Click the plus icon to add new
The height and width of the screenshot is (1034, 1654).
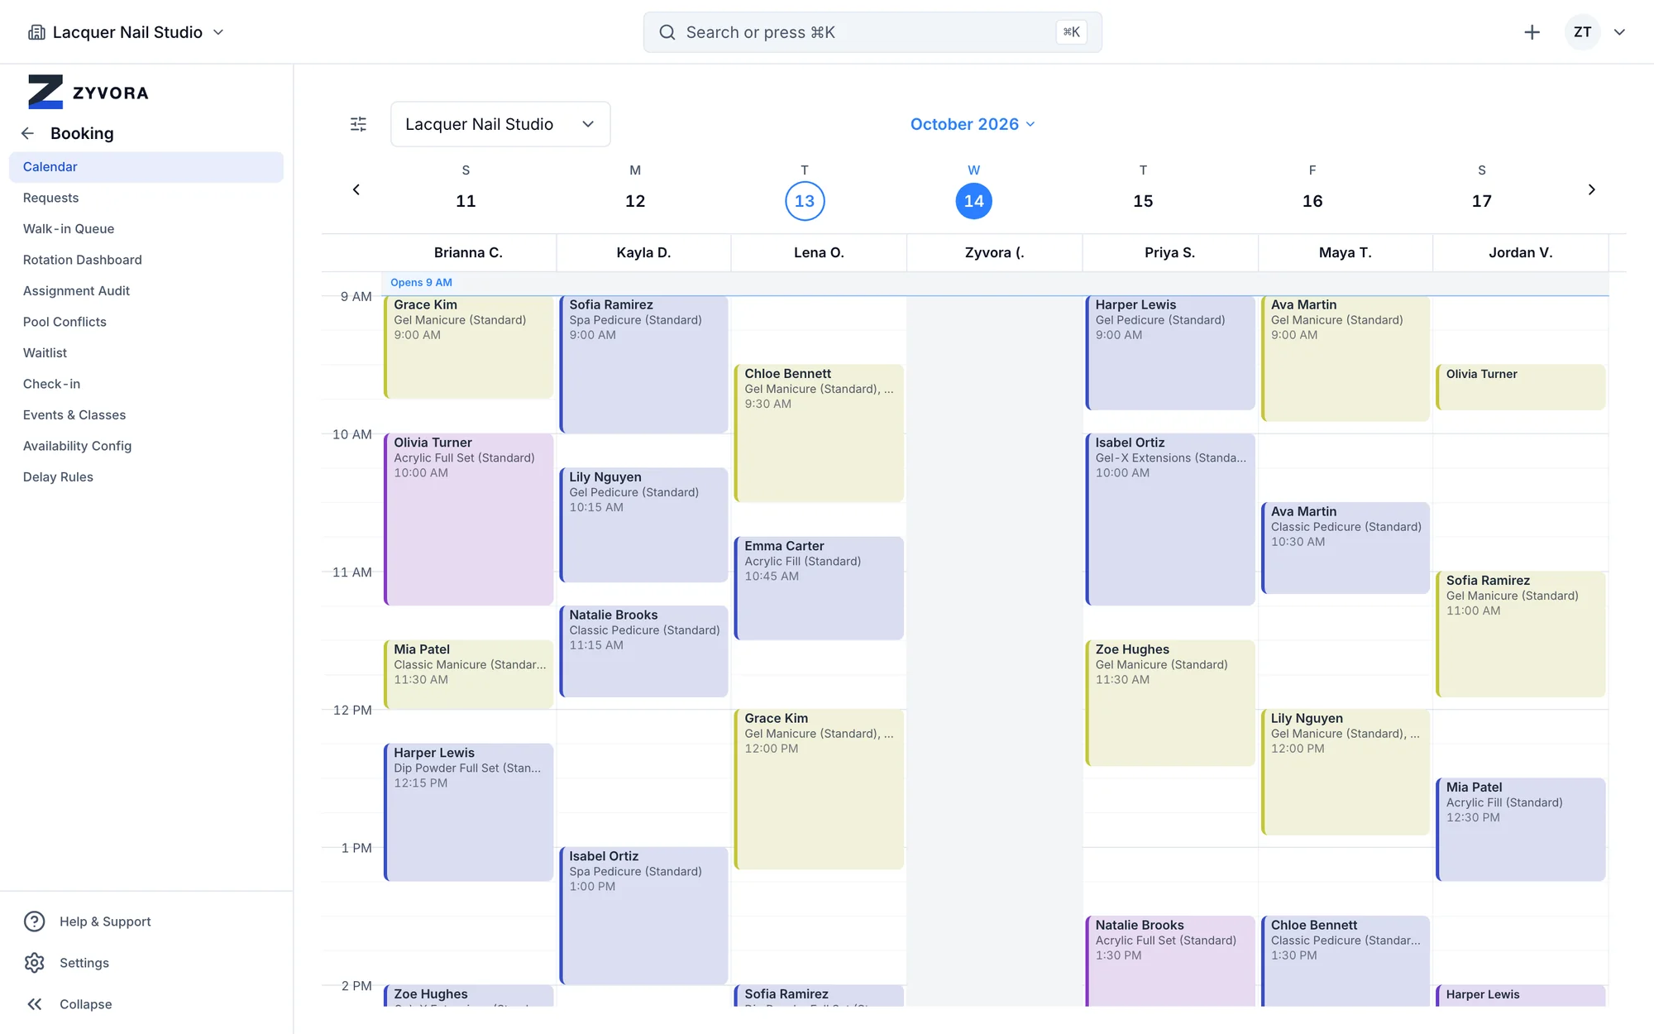pos(1532,32)
